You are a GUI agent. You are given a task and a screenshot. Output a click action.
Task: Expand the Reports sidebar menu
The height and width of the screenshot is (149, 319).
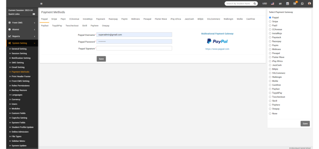tap(19, 36)
